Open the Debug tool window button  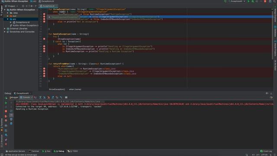(x=59, y=151)
